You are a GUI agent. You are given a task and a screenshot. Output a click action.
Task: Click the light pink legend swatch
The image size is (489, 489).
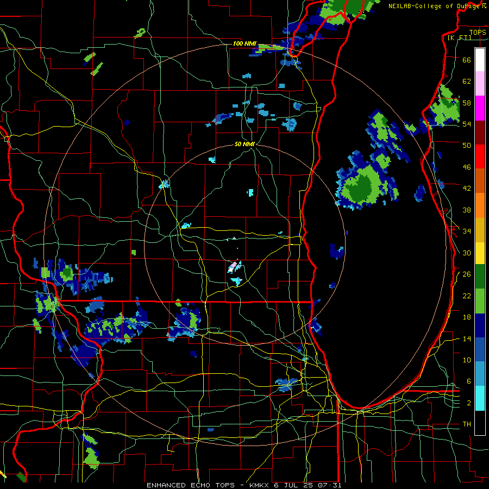(x=480, y=83)
